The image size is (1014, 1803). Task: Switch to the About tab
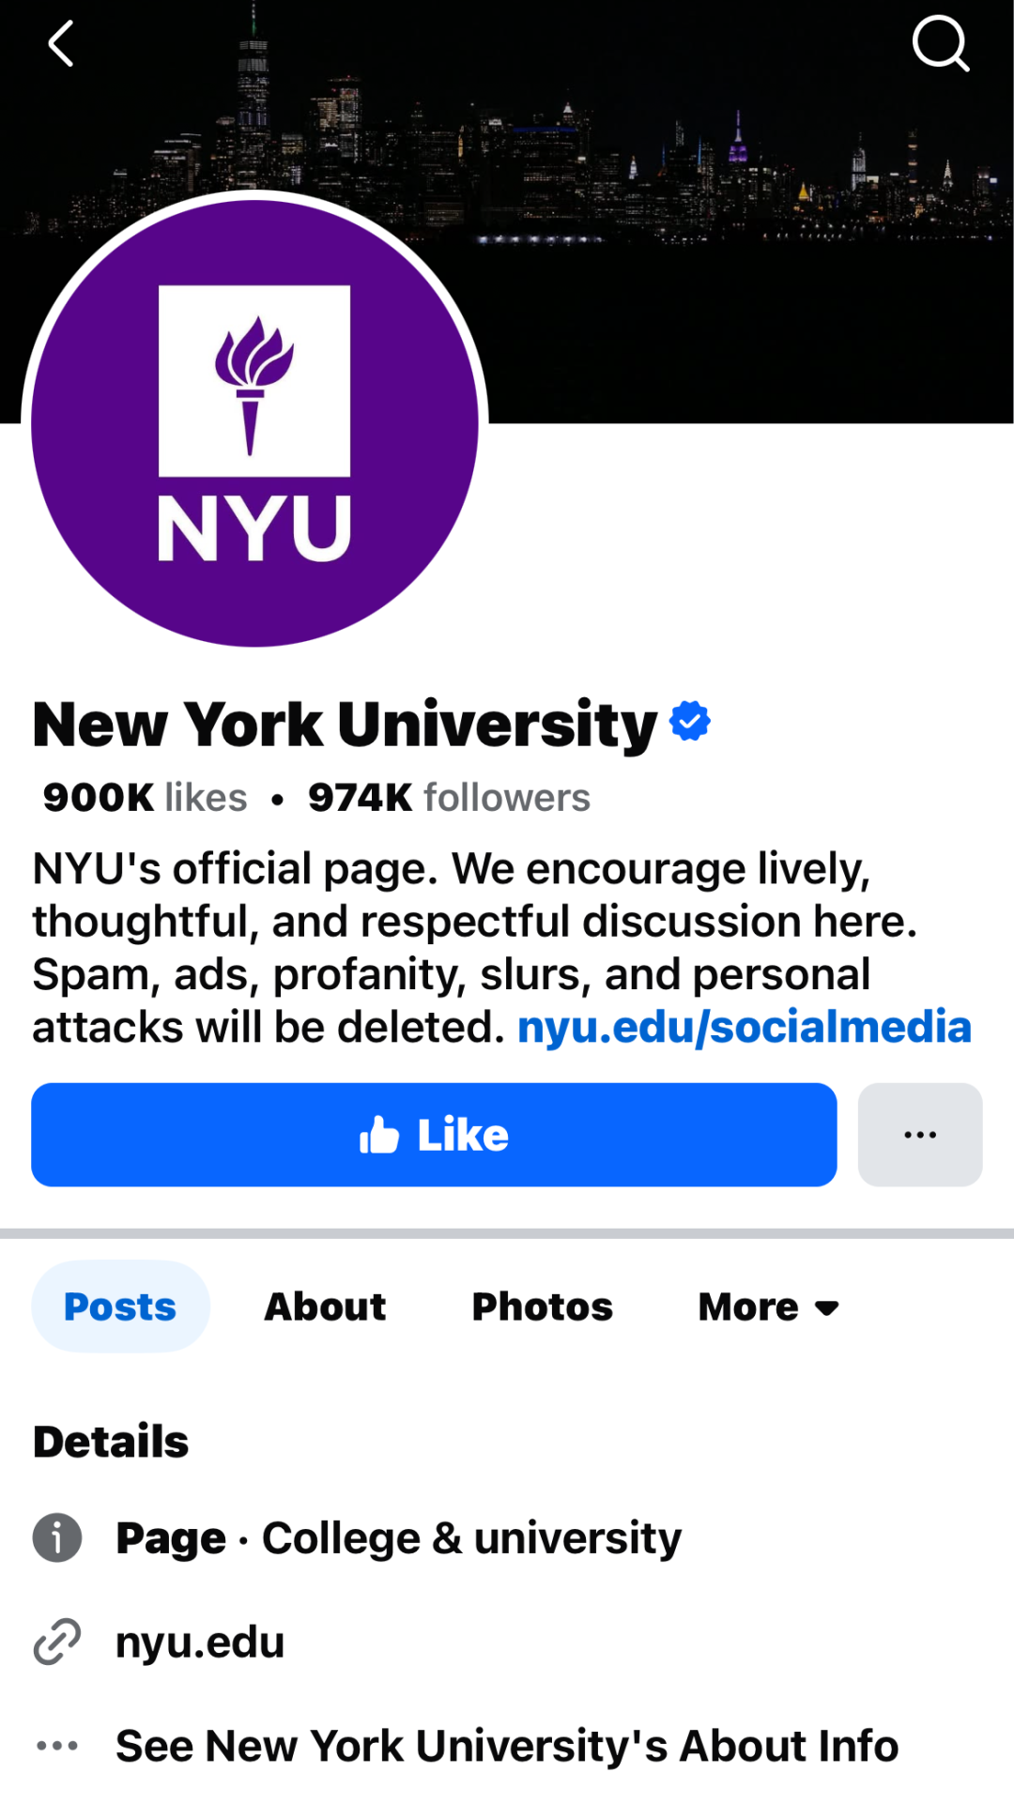[x=325, y=1306]
